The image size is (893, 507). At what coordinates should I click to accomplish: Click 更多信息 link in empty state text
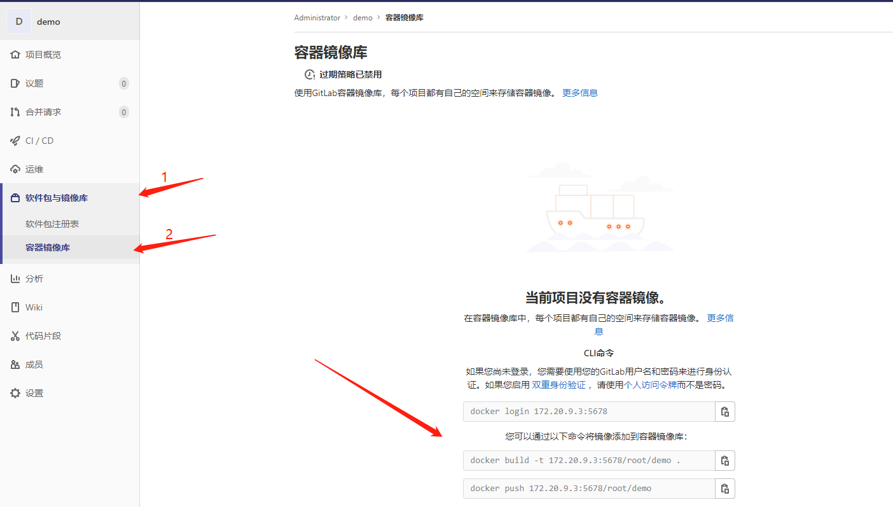pos(721,318)
